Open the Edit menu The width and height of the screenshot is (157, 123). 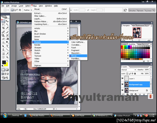8,6
